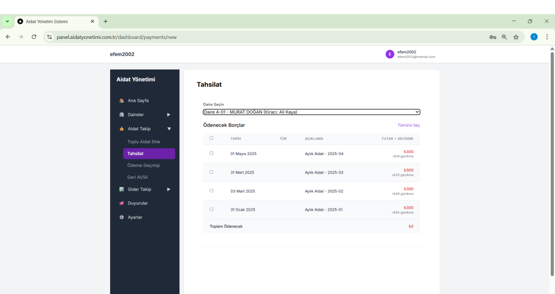Open Toplu Aidat Ekle menu item

144,142
